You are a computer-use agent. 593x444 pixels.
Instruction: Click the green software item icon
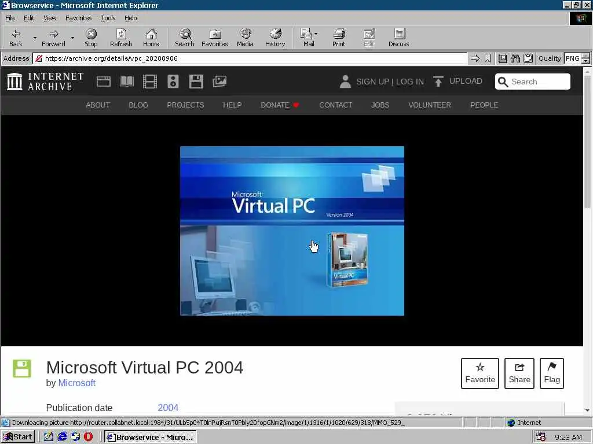tap(22, 368)
